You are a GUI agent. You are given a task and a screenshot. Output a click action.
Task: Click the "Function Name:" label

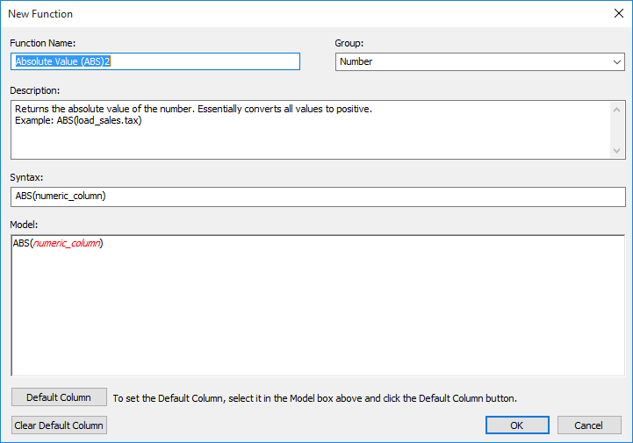click(x=43, y=43)
